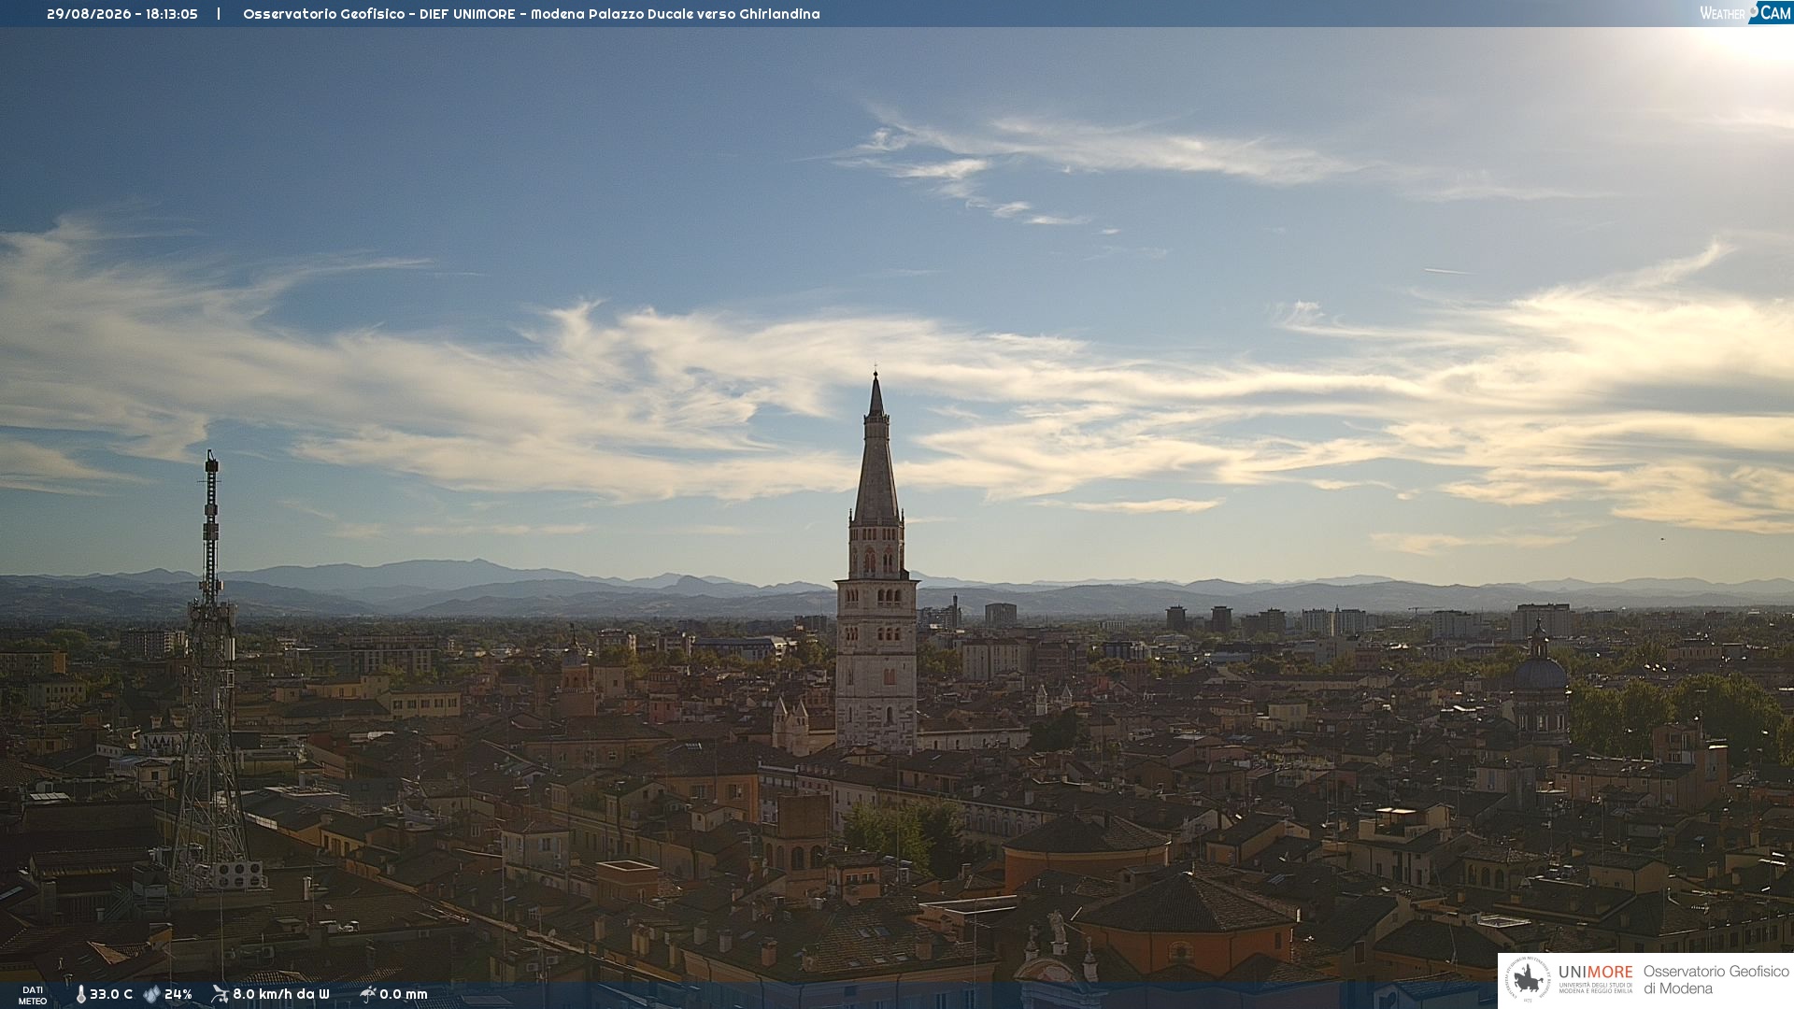Click the 18:13:05 time stamp
This screenshot has width=1794, height=1009.
coord(172,14)
